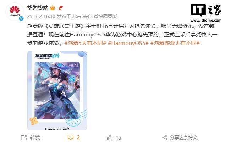Enlarge the League of Legends poster image
This screenshot has width=225, height=142.
tap(57, 91)
